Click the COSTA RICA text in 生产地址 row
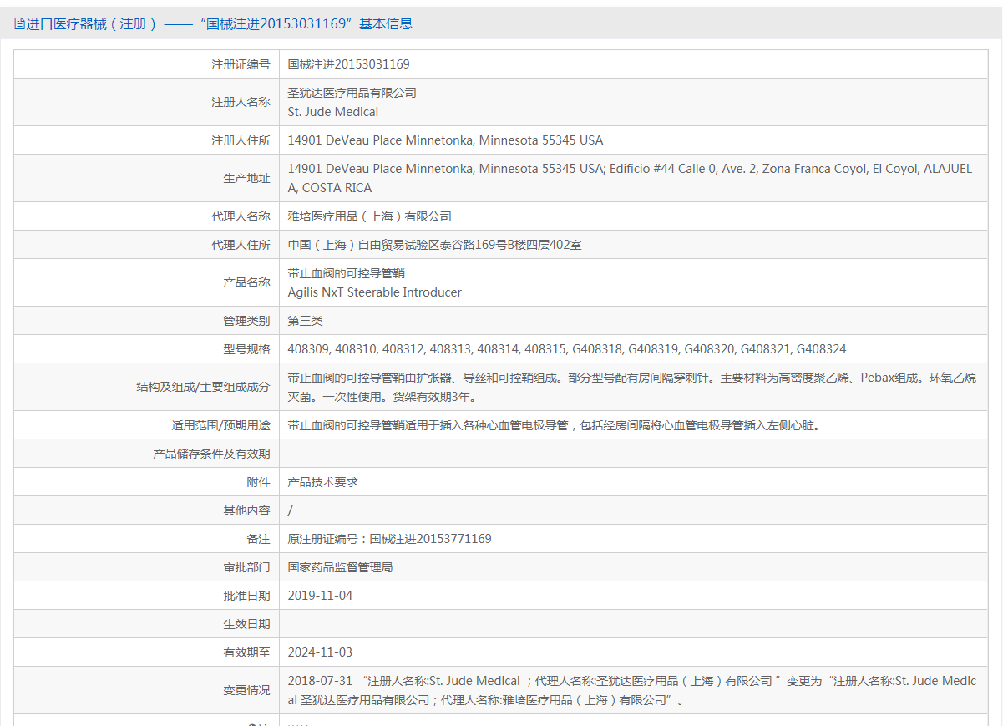This screenshot has height=726, width=1003. (337, 188)
